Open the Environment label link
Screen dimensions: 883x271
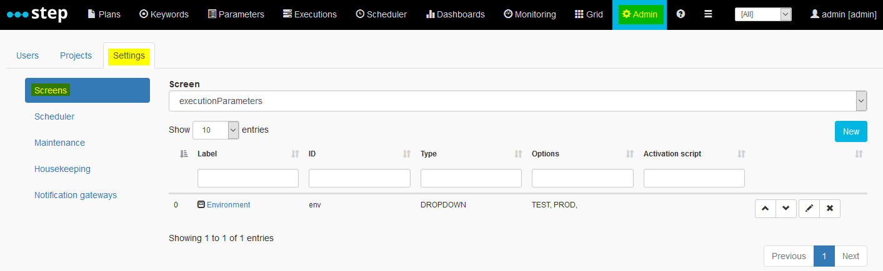pyautogui.click(x=228, y=205)
